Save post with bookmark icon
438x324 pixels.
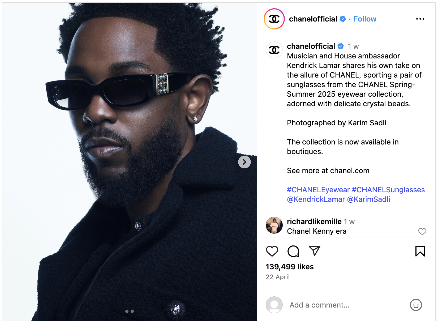pyautogui.click(x=420, y=251)
